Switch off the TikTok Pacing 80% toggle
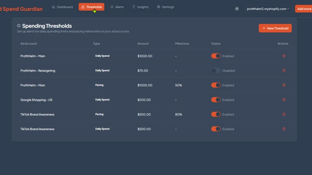This screenshot has width=312, height=175. point(216,114)
